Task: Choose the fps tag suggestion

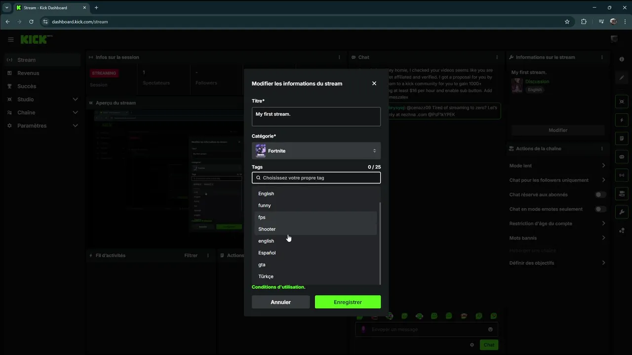Action: pos(316,217)
